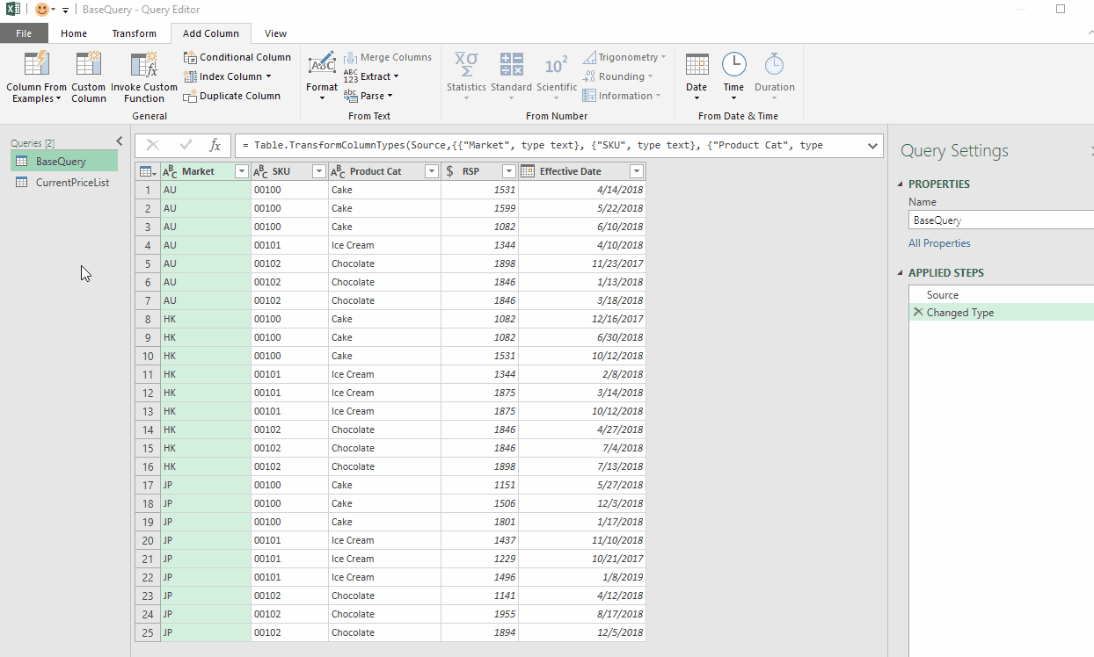Click the Date column icon
1094x657 pixels.
697,66
